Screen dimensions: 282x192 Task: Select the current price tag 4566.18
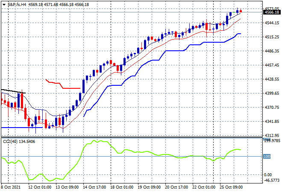272,12
